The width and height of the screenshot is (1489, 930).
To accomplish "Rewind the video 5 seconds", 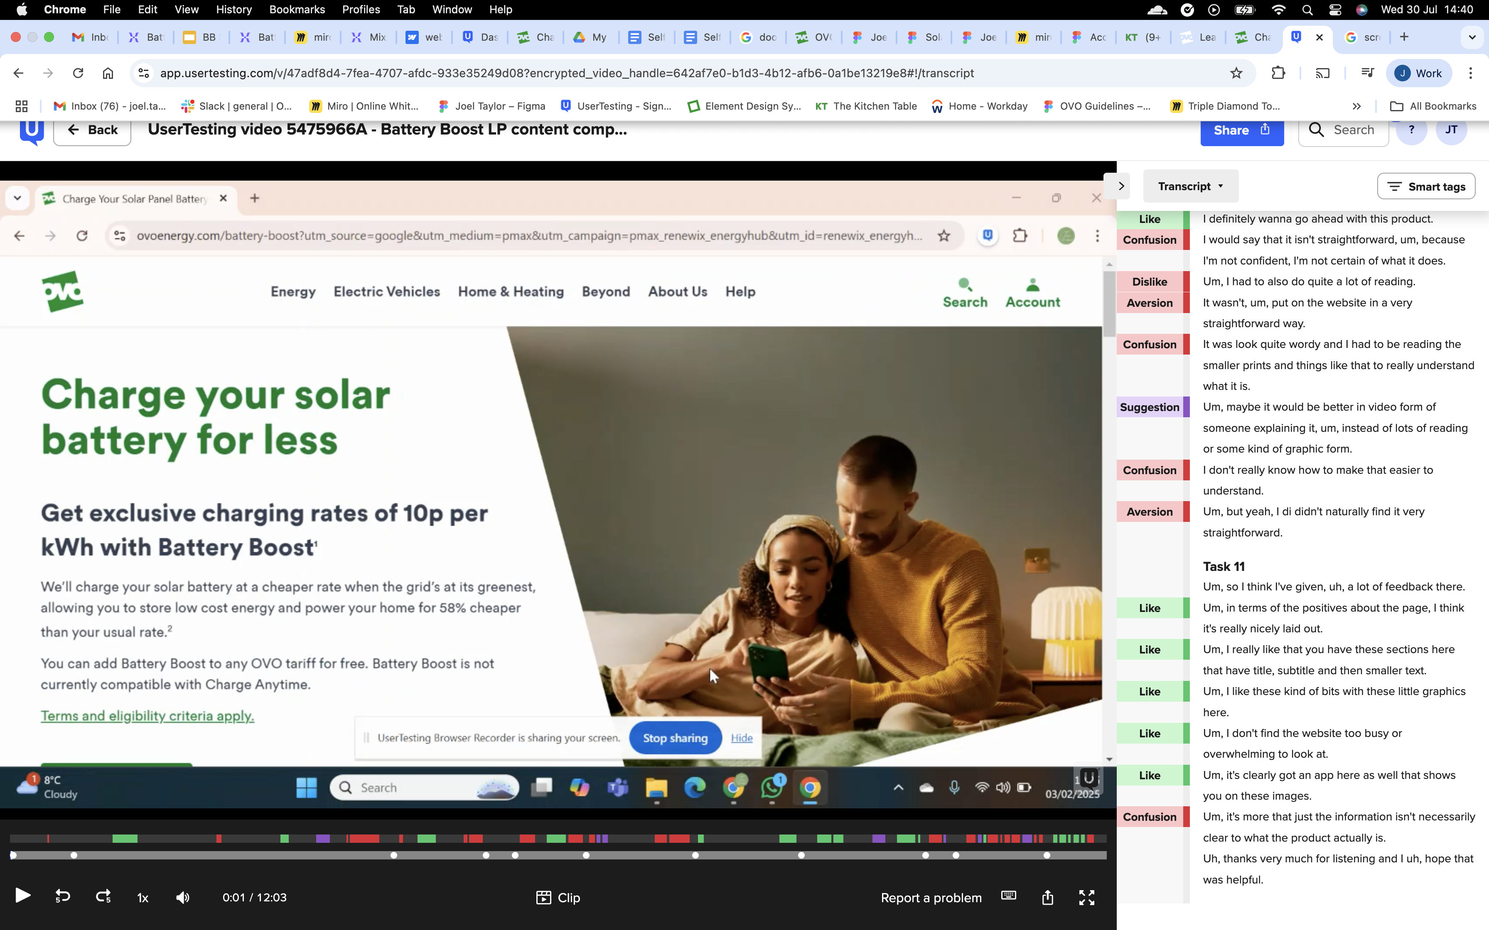I will (x=62, y=897).
